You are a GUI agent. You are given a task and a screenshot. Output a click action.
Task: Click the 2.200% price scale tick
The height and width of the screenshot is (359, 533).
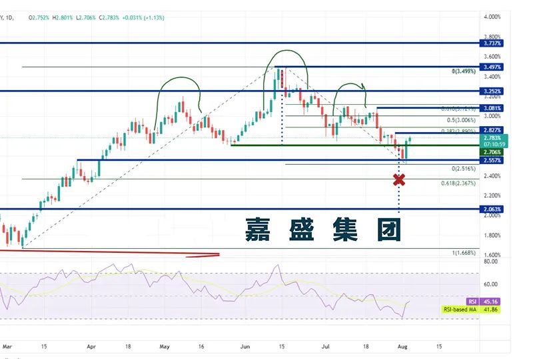[x=492, y=196]
